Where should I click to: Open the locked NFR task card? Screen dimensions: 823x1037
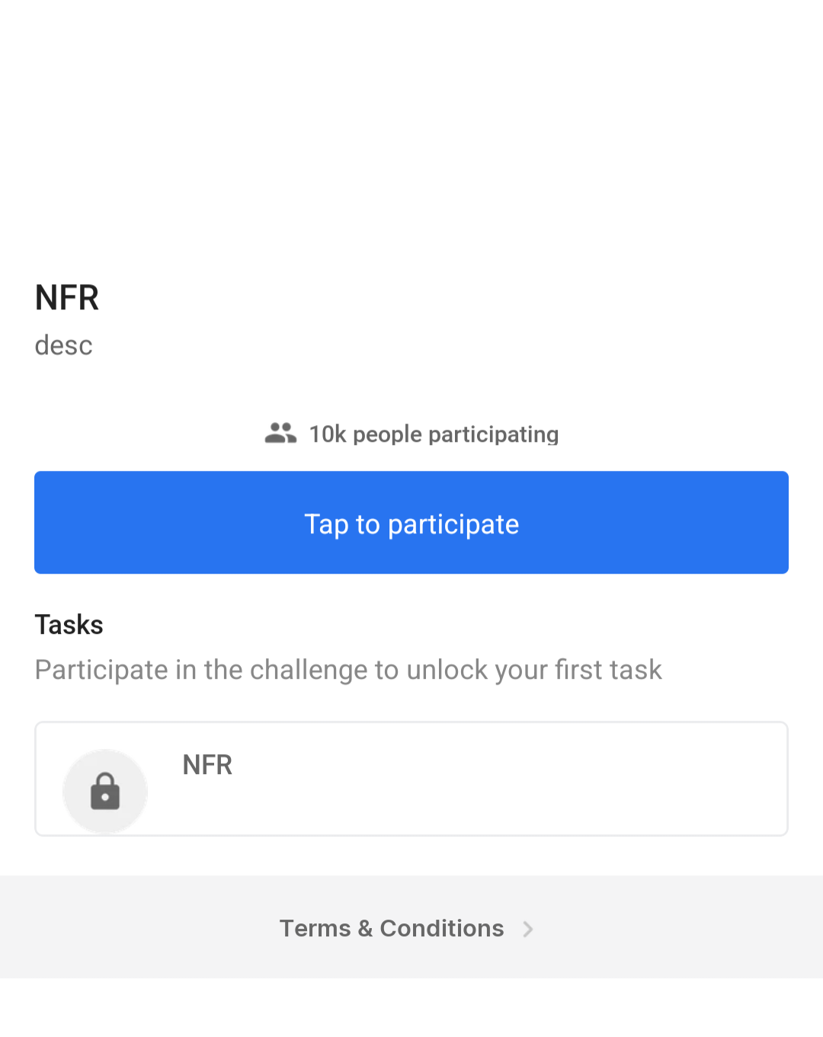coord(411,779)
